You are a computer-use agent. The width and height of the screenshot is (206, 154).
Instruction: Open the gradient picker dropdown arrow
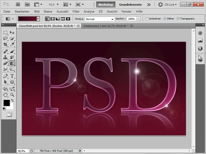tap(38, 19)
